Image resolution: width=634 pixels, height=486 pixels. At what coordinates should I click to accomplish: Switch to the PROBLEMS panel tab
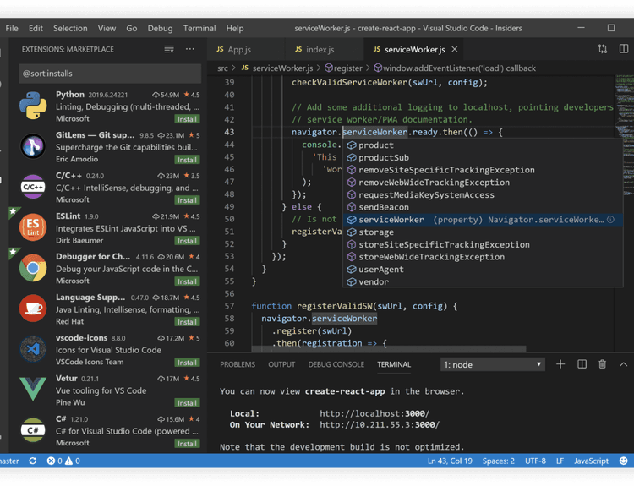(238, 364)
